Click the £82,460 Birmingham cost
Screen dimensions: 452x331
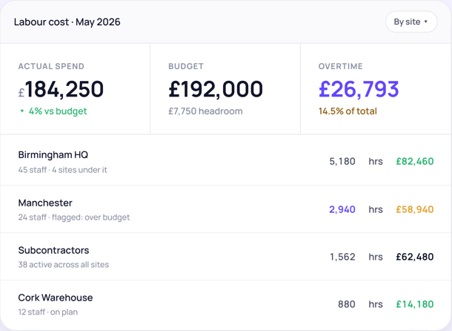(x=415, y=161)
